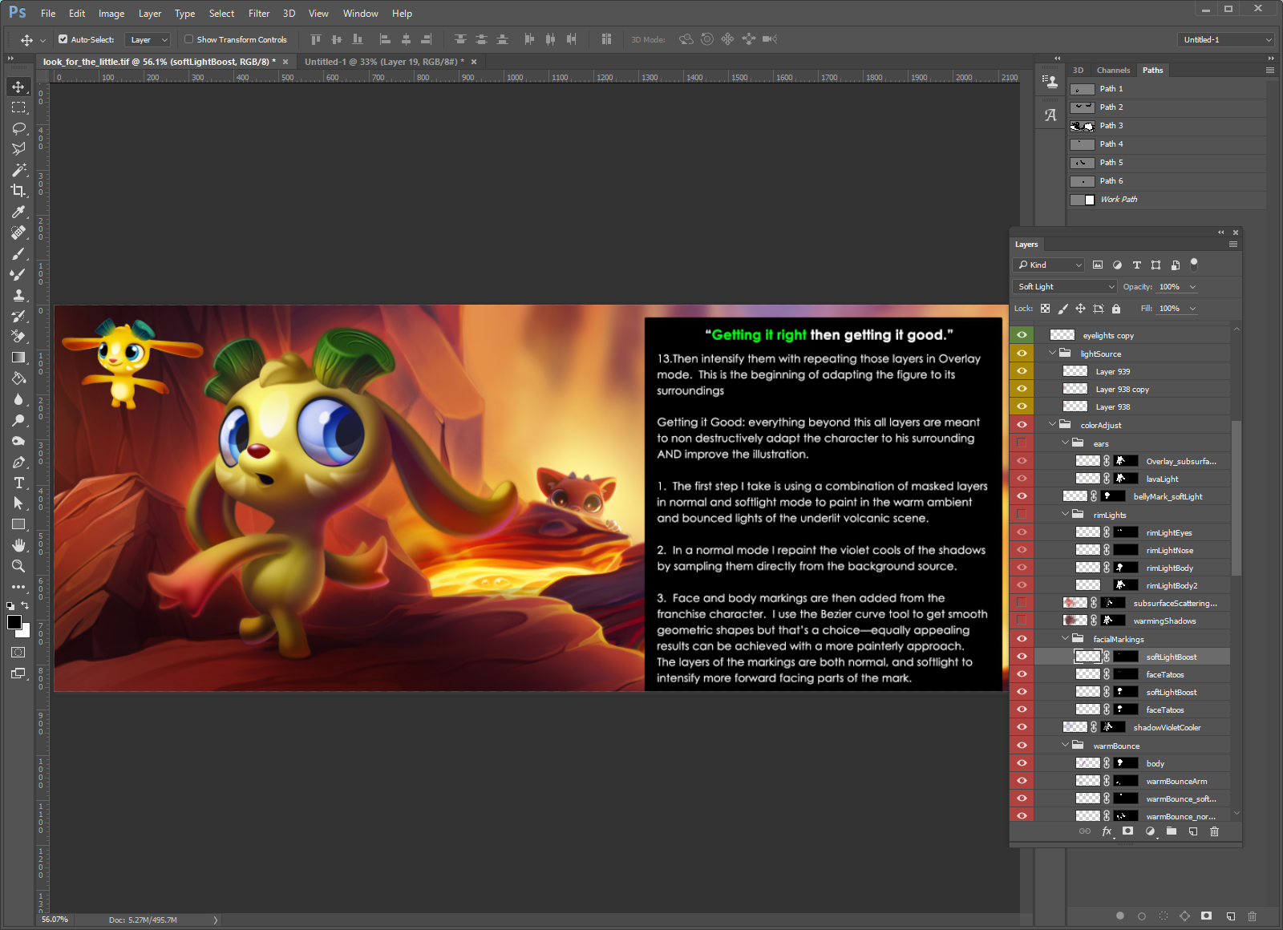Open the Kind filter dropdown

(1050, 265)
